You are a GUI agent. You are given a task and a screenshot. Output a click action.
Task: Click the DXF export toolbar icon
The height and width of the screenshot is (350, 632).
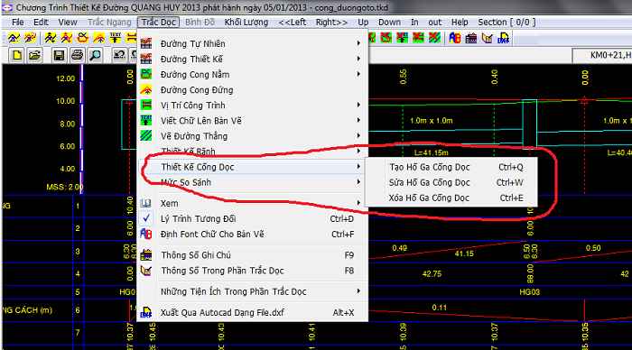504,38
